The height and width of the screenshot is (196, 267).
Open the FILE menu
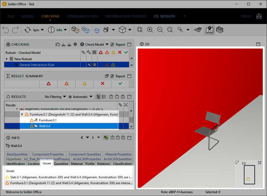[x=11, y=16]
